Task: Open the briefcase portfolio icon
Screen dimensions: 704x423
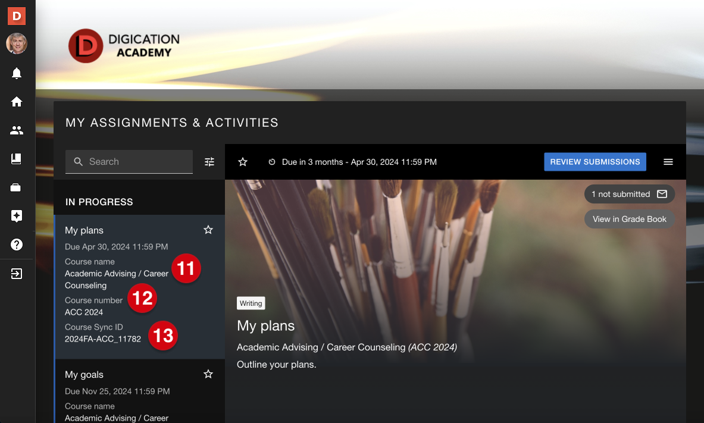Action: coord(15,187)
